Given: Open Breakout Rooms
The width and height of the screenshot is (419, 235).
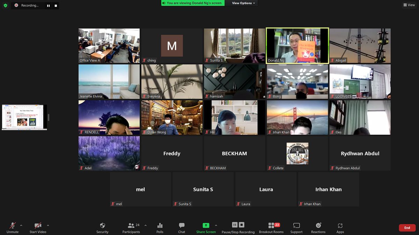Looking at the screenshot, I should pos(271,228).
